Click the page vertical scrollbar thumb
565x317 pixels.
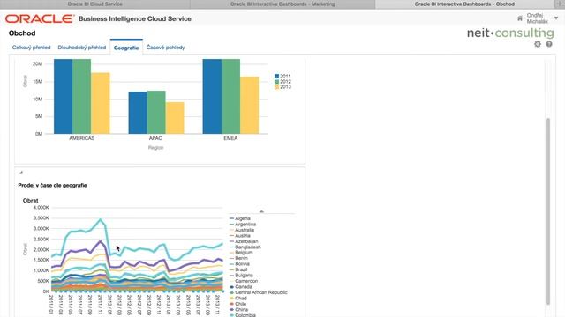click(x=548, y=211)
